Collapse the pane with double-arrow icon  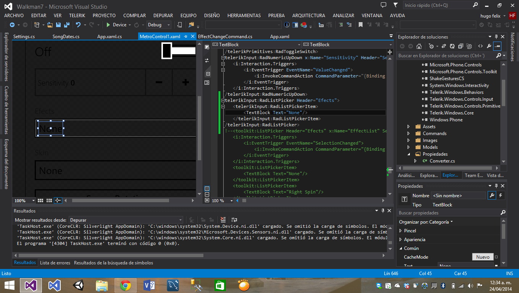tap(207, 200)
